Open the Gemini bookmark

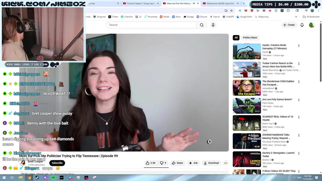point(215,17)
